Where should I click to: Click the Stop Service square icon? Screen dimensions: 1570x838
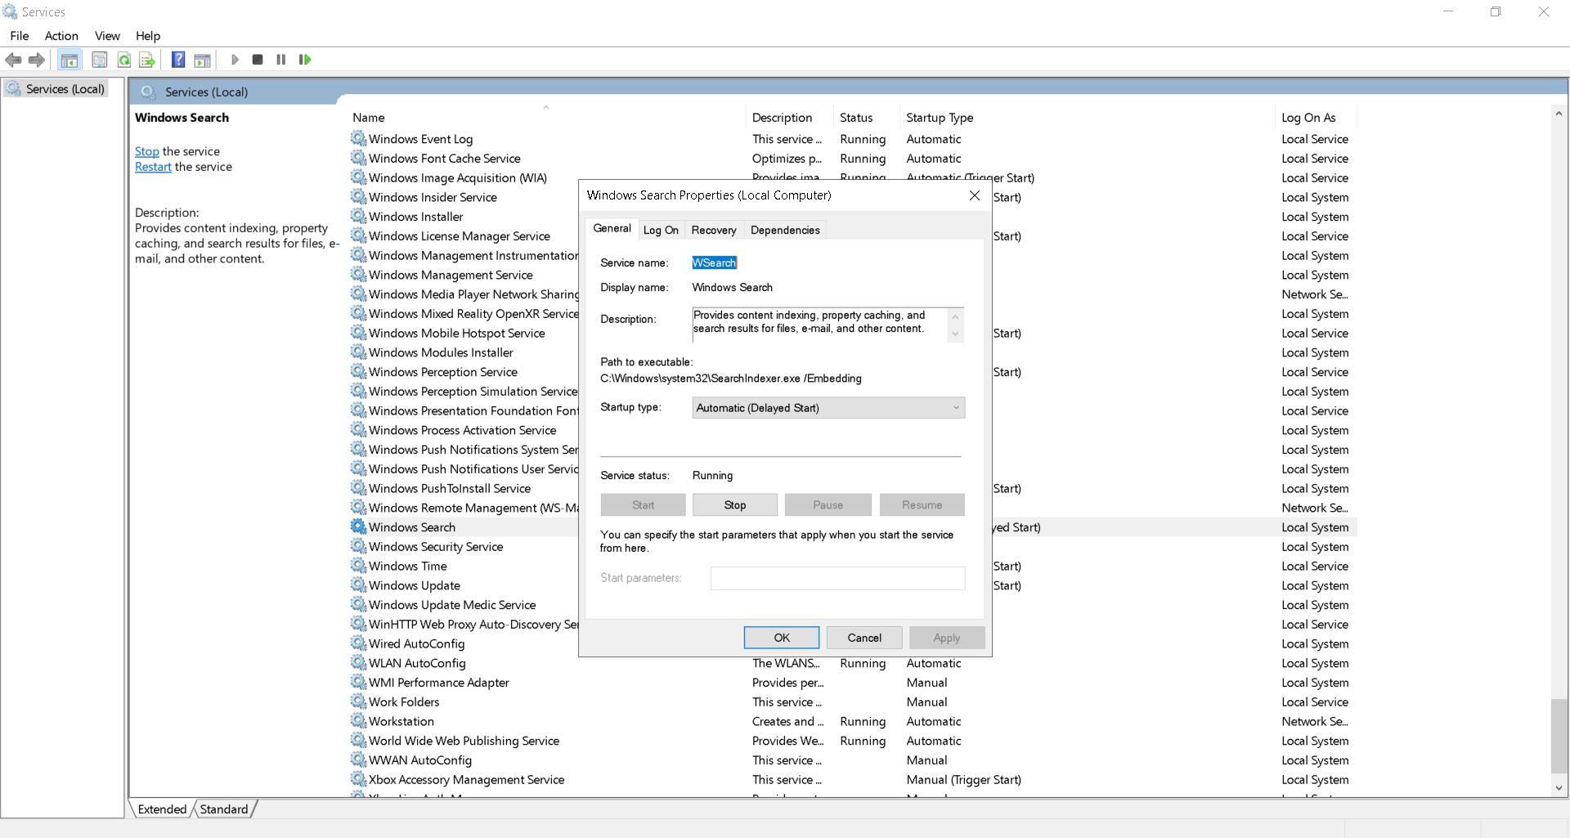pyautogui.click(x=258, y=60)
